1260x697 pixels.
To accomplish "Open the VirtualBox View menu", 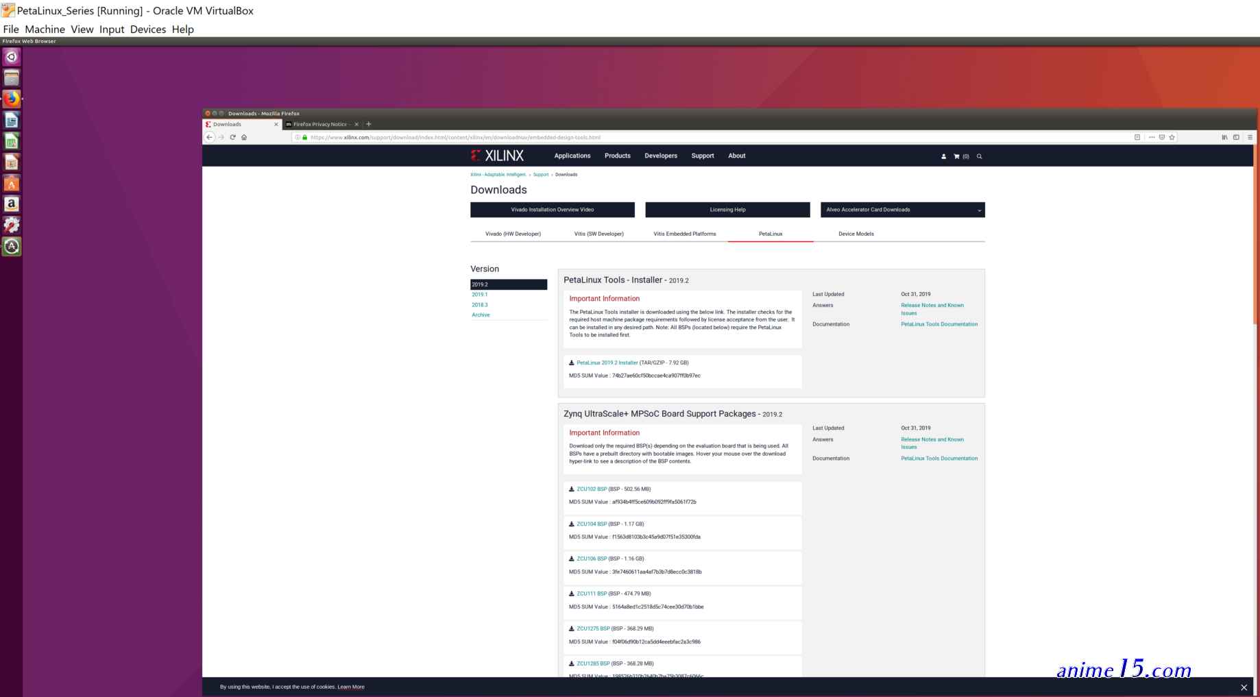I will point(82,29).
